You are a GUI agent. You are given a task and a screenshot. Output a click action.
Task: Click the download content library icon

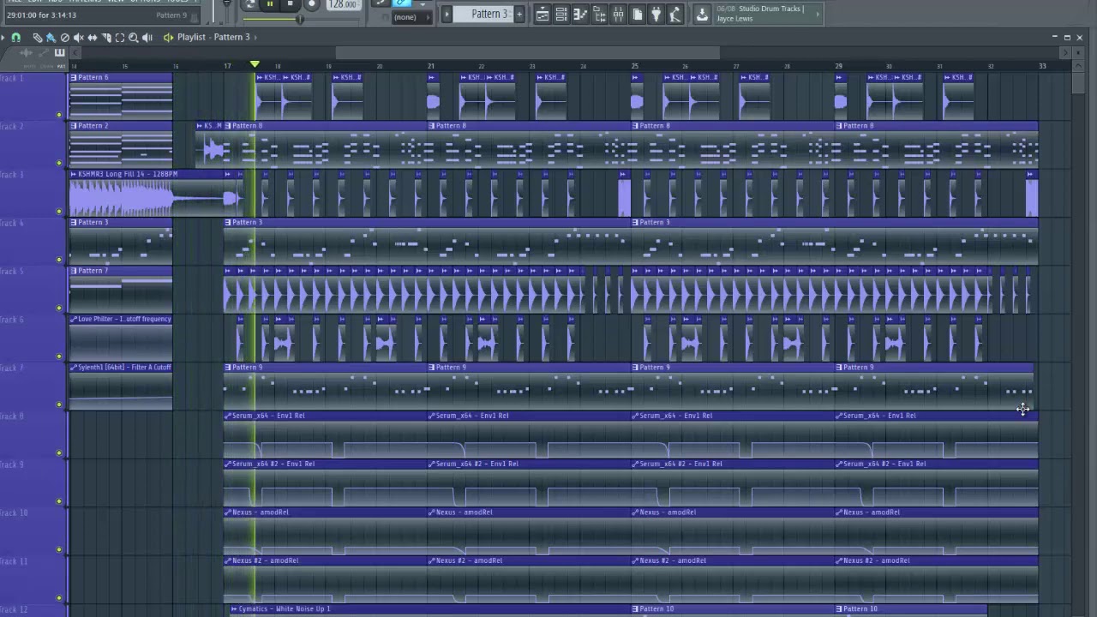point(702,14)
